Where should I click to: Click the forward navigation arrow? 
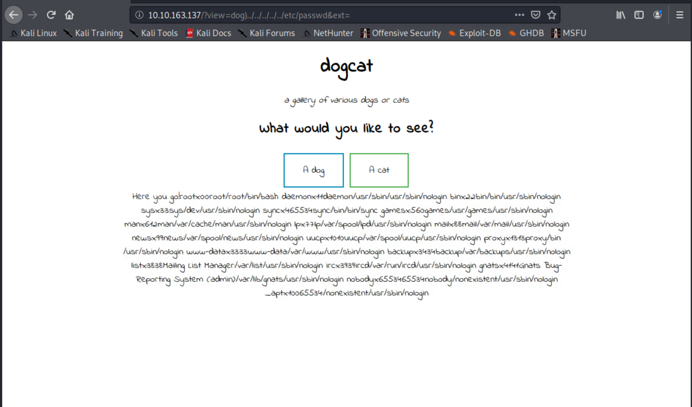coord(33,15)
